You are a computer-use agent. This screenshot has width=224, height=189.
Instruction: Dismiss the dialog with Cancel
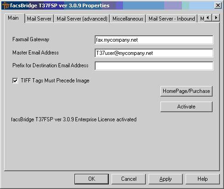point(129,179)
